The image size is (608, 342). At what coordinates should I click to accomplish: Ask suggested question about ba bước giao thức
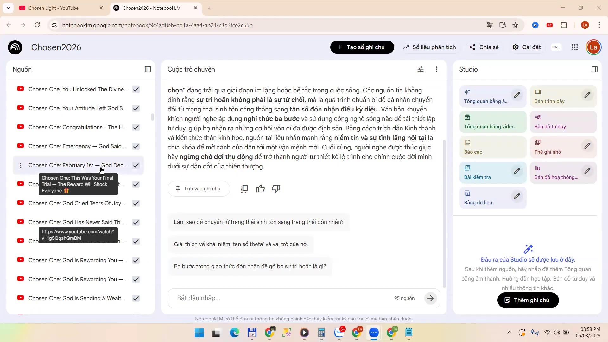tap(250, 266)
